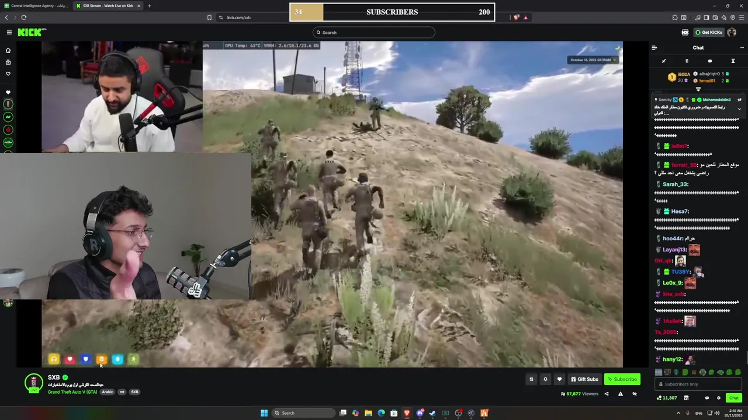The image size is (748, 420).
Task: Click the KICK logo
Action: point(32,33)
